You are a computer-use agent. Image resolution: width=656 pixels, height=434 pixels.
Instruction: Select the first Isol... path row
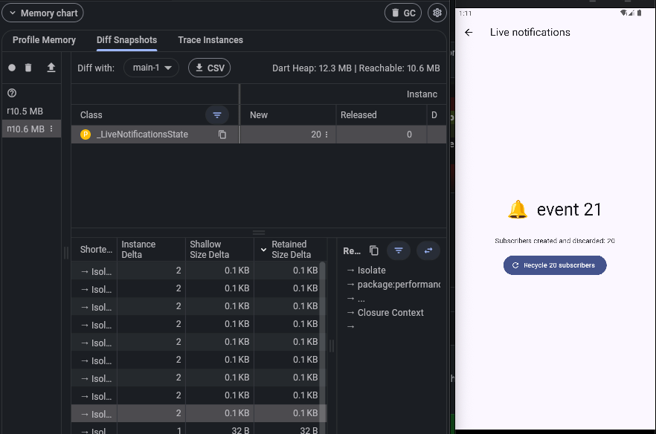(x=199, y=271)
